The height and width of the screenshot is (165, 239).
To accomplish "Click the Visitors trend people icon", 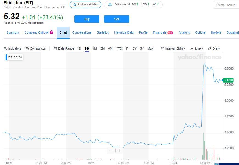I will tap(110, 5).
